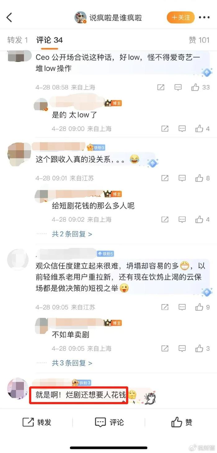Image resolution: width=217 pixels, height=453 pixels.
Task: Tap the back arrow icon
Action: click(x=9, y=17)
